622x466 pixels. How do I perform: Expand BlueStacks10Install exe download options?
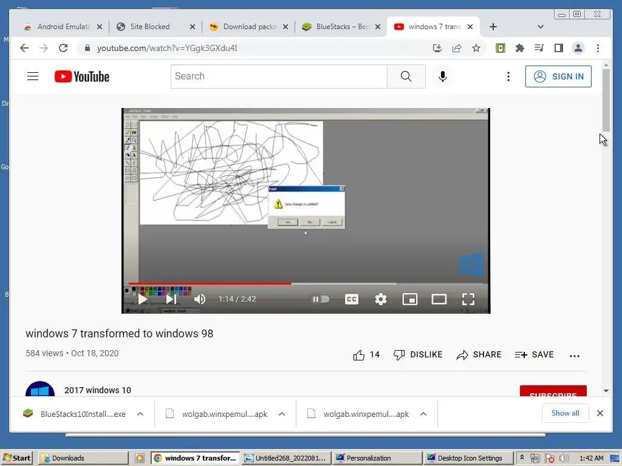click(x=140, y=414)
